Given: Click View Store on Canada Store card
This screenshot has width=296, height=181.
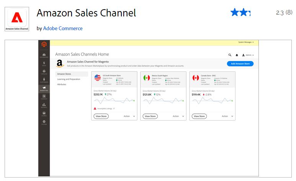Looking at the screenshot, I should 199,116.
